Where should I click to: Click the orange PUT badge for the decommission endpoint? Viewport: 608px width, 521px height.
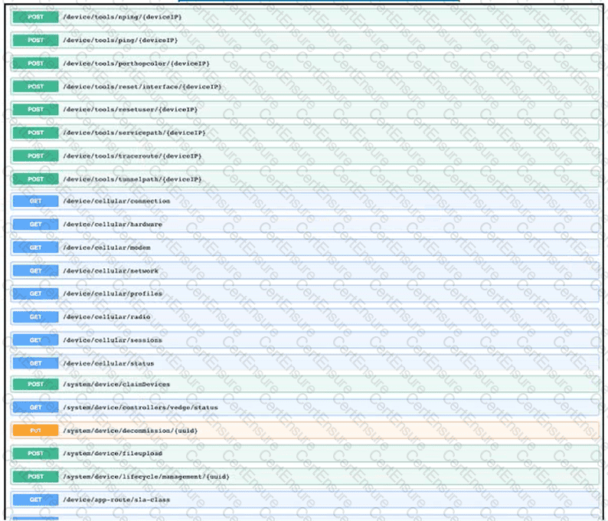(35, 431)
